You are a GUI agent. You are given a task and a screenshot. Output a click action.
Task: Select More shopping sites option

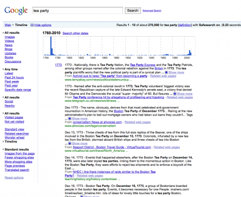[18, 162]
